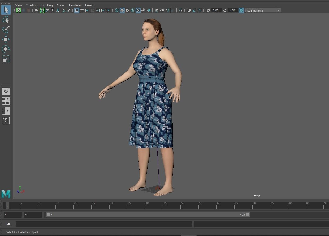Click the range slider bar
The width and height of the screenshot is (329, 236).
pos(148,215)
